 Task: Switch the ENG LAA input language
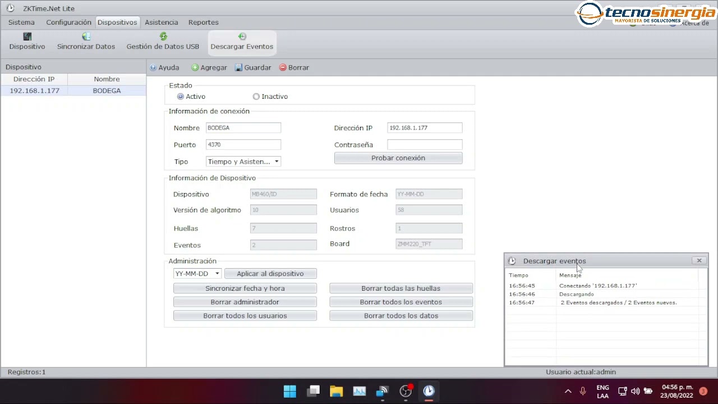602,391
